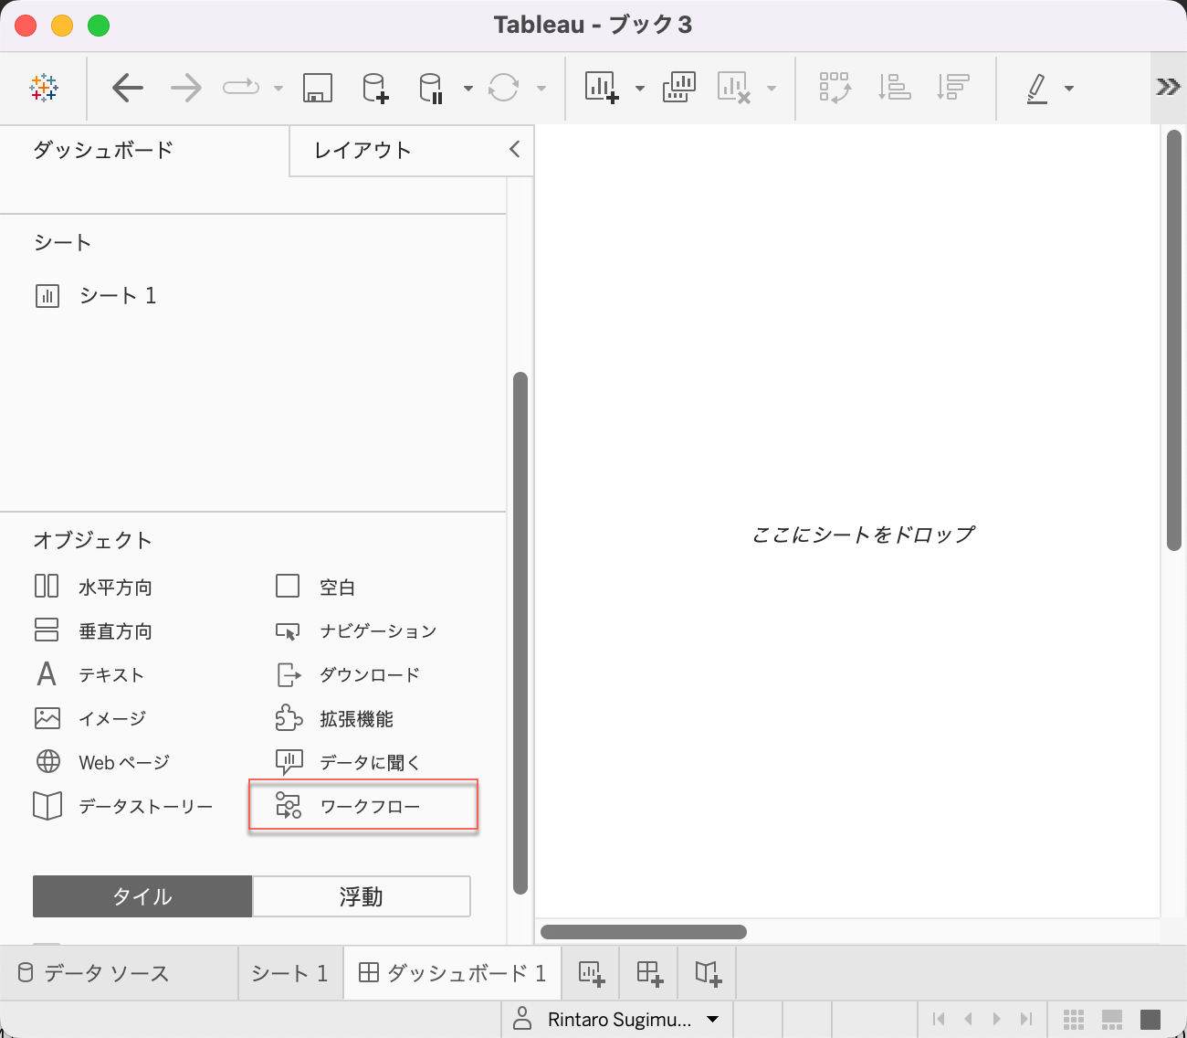This screenshot has height=1038, width=1187.
Task: Open new worksheet dropdown arrow
Action: click(640, 89)
